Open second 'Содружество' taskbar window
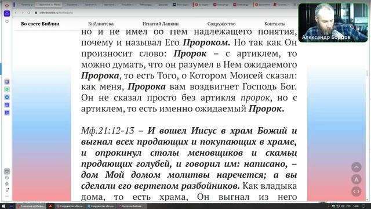The width and height of the screenshot is (371, 209). [101, 206]
